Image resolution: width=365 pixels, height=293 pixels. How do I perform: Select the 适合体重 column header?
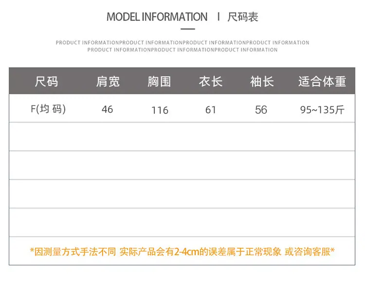[322, 82]
